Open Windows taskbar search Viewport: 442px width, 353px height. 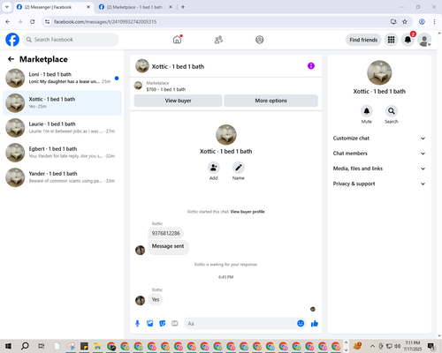[25, 346]
